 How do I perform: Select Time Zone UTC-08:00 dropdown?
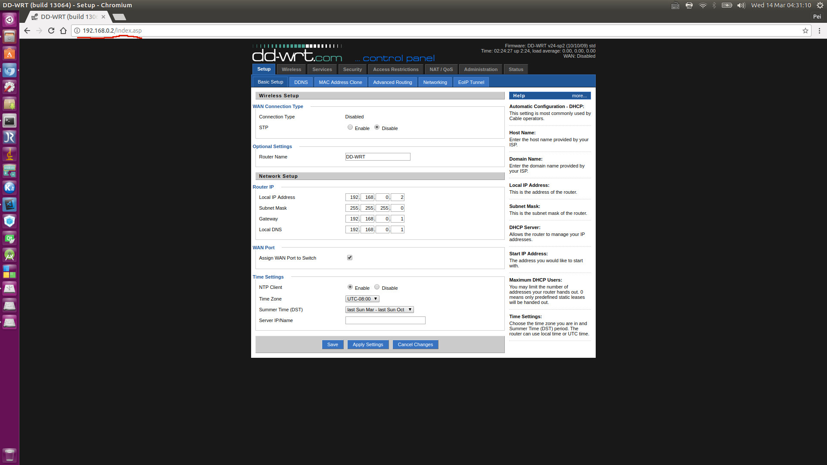tap(362, 298)
